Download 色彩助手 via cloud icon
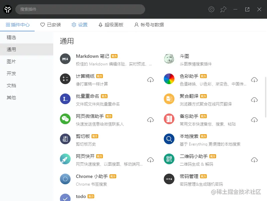 tap(254, 80)
